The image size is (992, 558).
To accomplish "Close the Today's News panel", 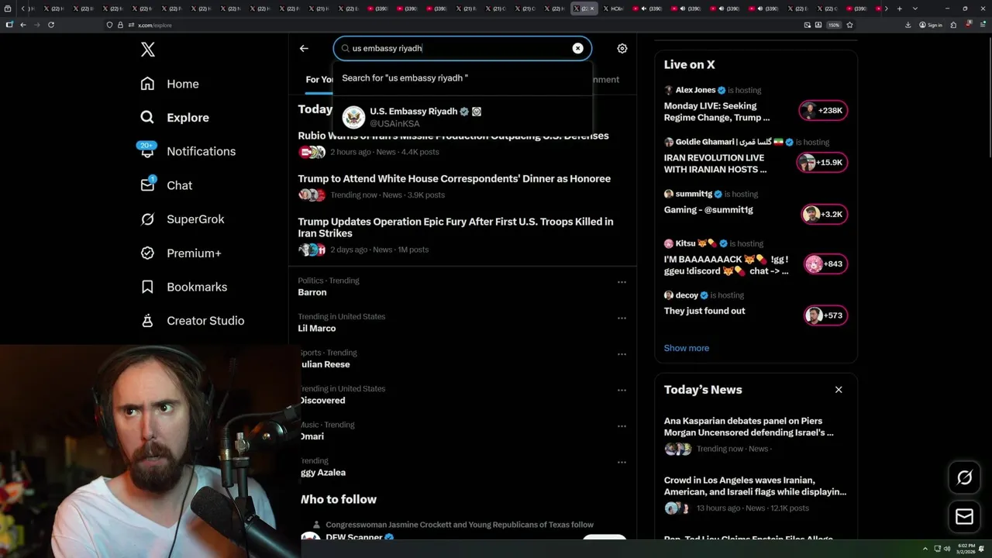I will 839,390.
